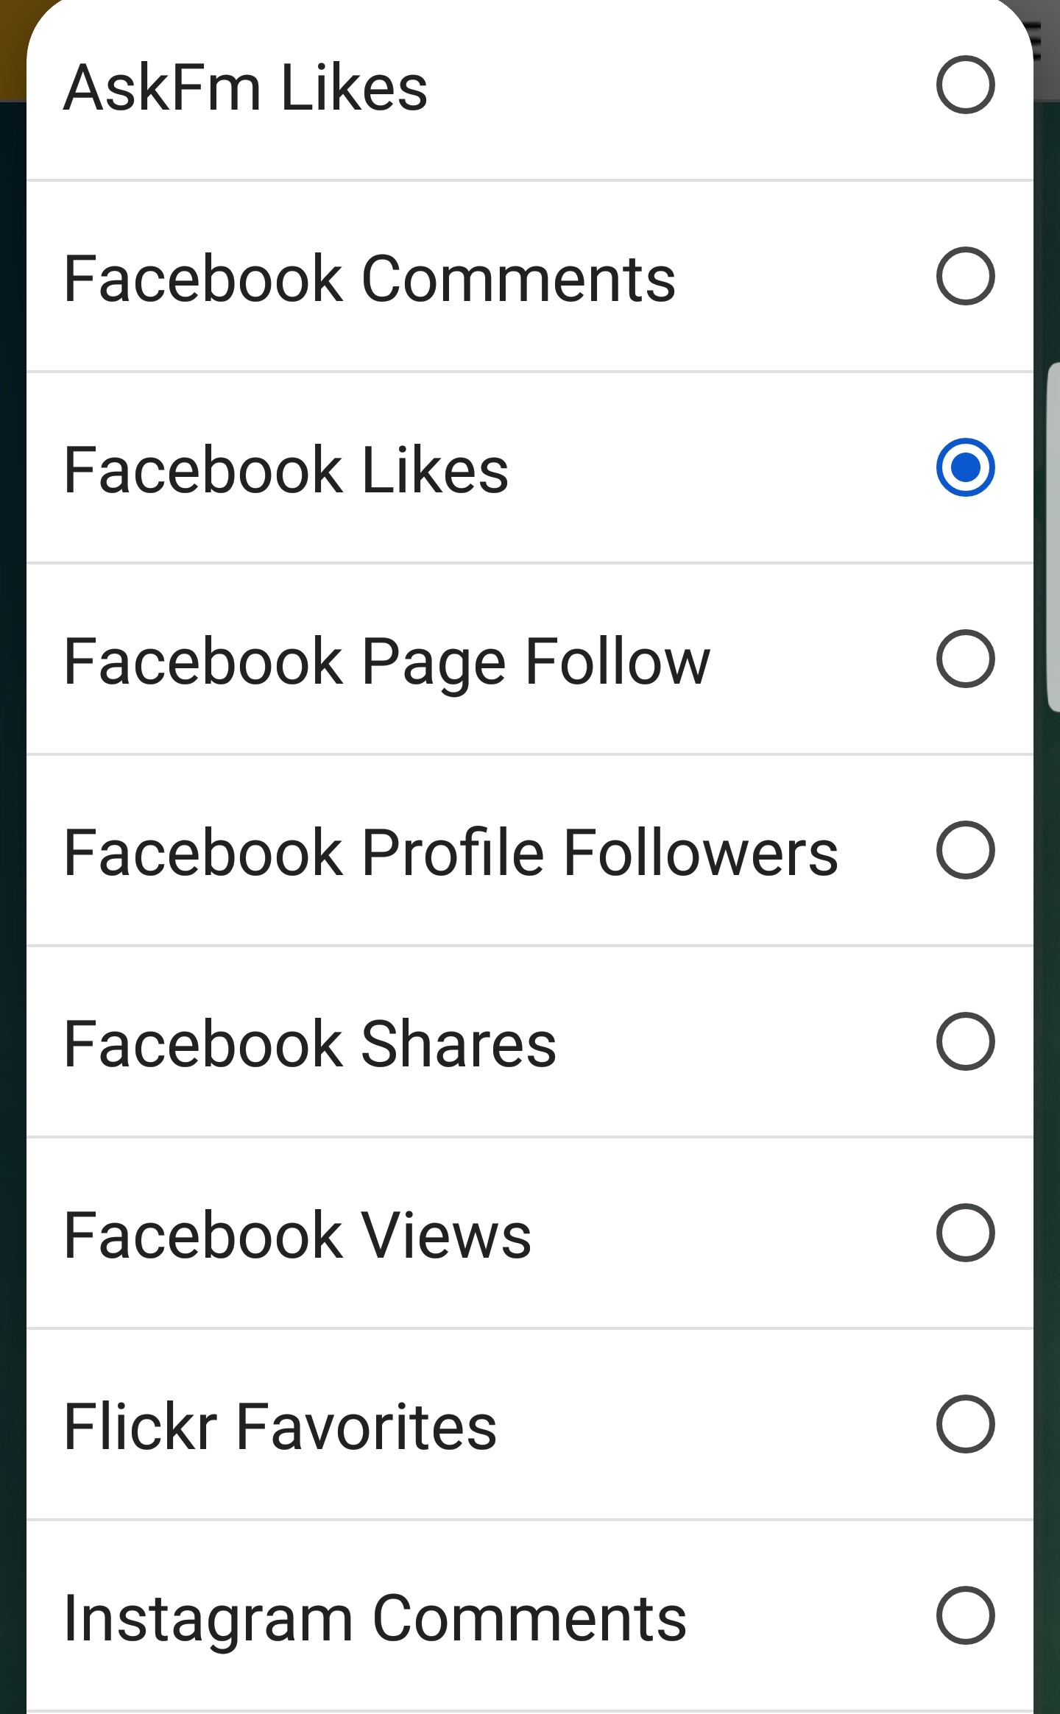Viewport: 1060px width, 1714px height.
Task: Pick the Flickr Favorites radio button
Action: [x=965, y=1424]
